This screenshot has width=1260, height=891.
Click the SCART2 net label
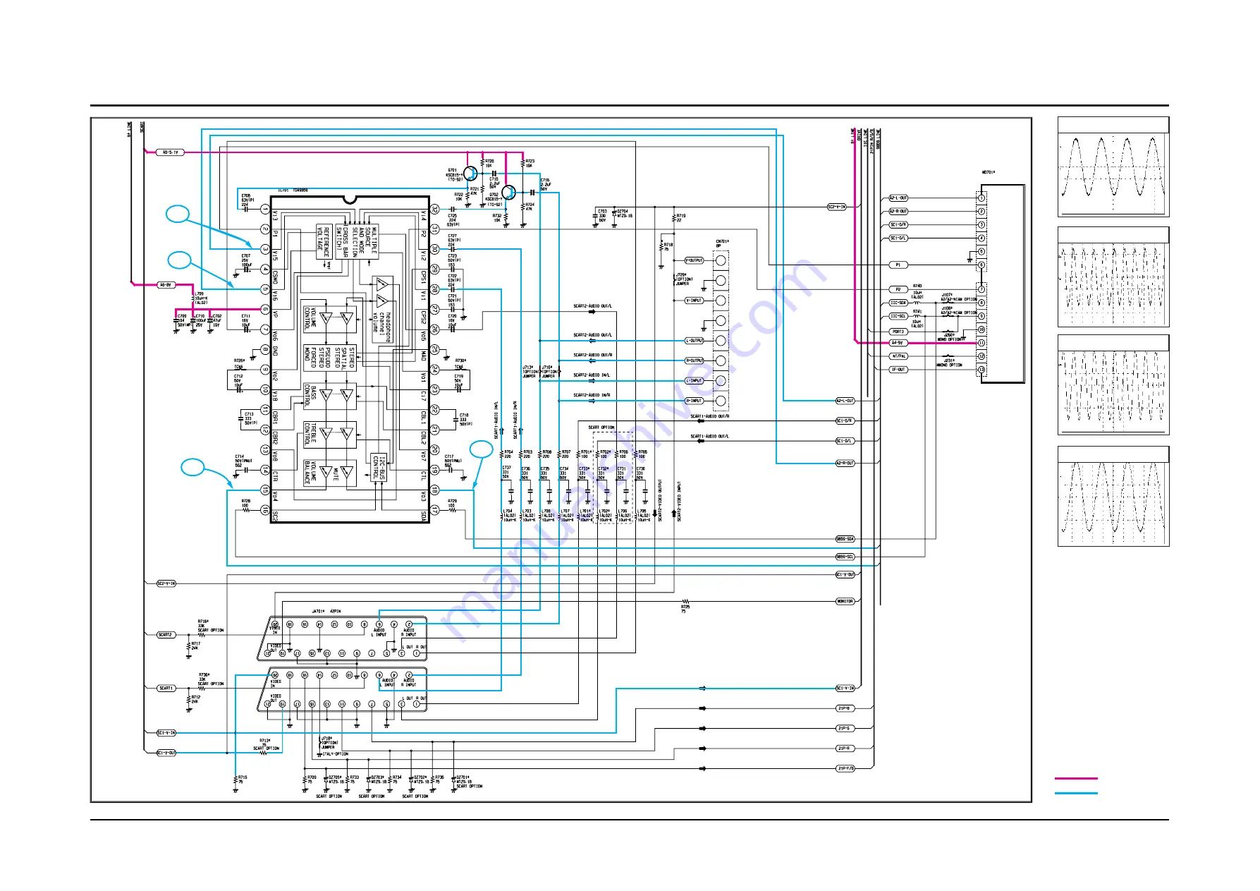166,635
